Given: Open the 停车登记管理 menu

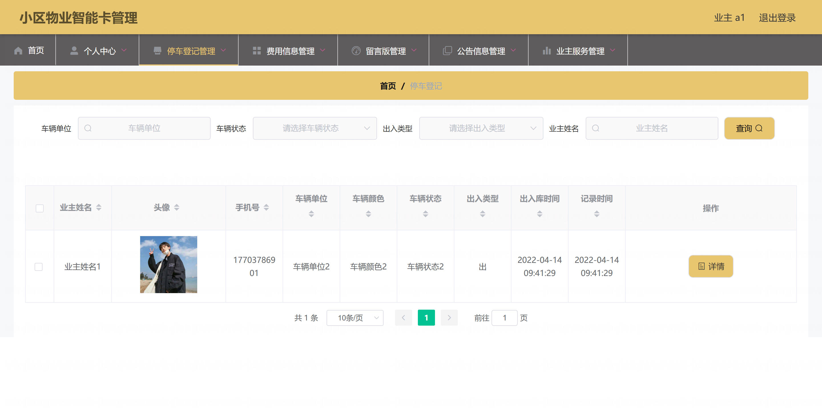Looking at the screenshot, I should (189, 50).
